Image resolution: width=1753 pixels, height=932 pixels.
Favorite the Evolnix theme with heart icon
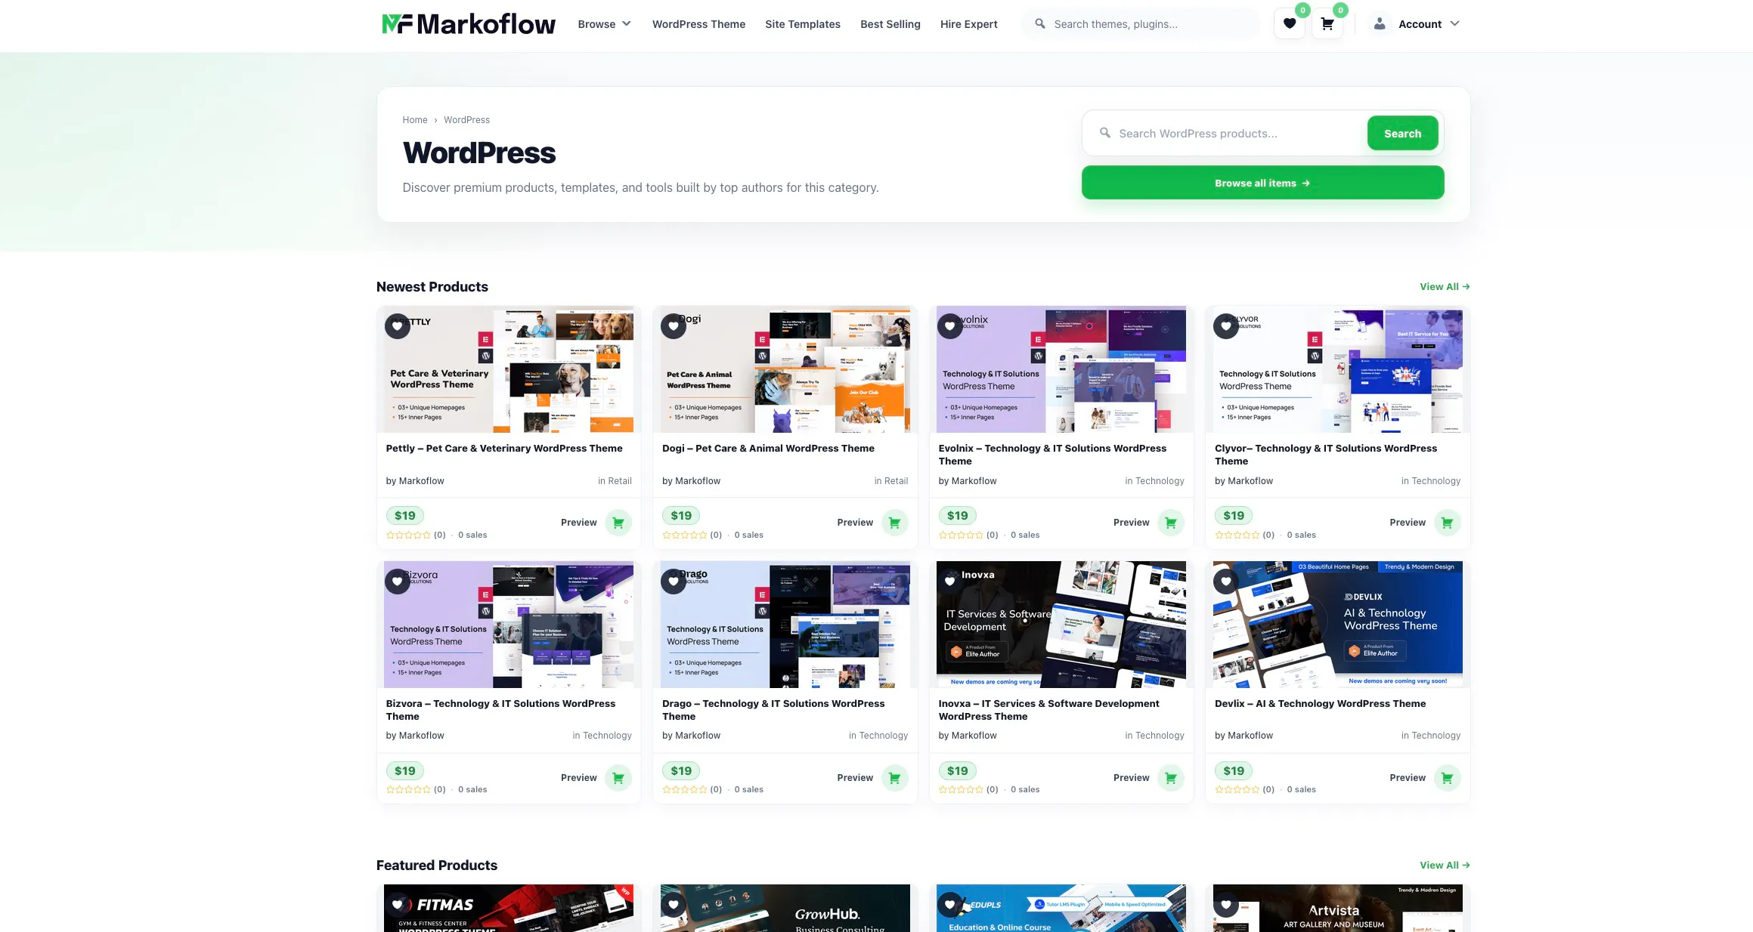point(950,326)
